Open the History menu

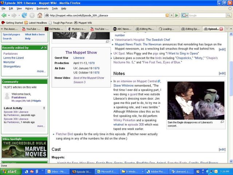coord(29,8)
